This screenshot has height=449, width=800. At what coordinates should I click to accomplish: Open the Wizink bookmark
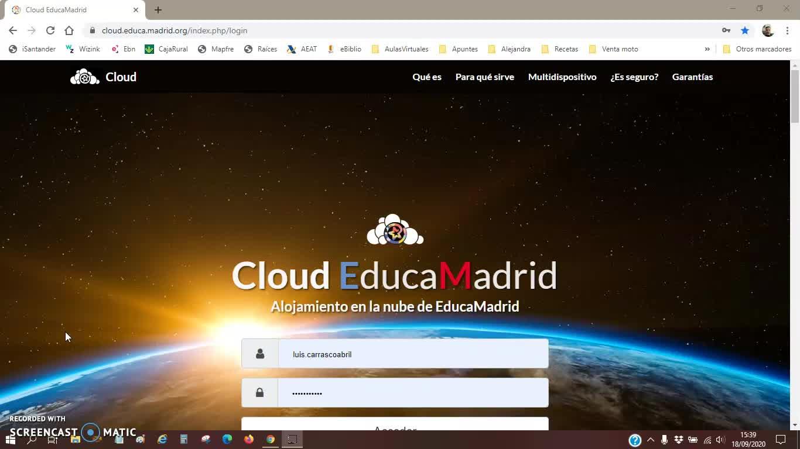83,49
